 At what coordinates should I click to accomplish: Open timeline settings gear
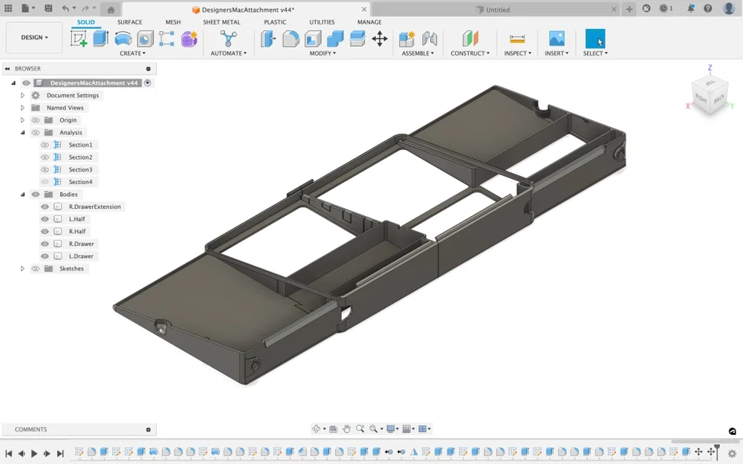click(x=732, y=454)
